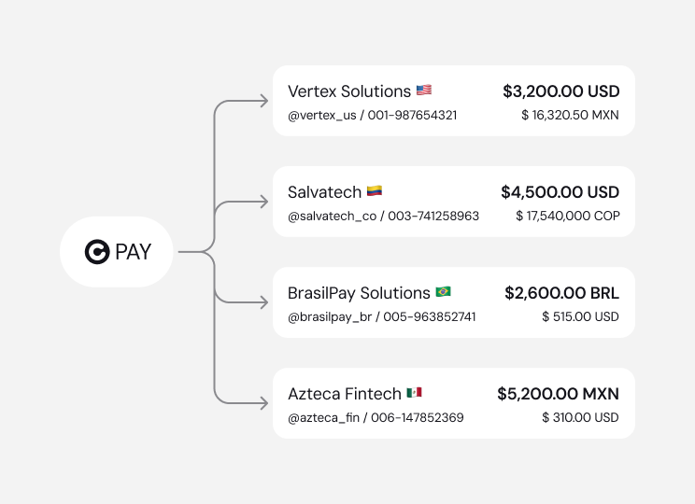
Task: Click the arrow pointing to BrasilPay Solutions card
Action: 263,303
